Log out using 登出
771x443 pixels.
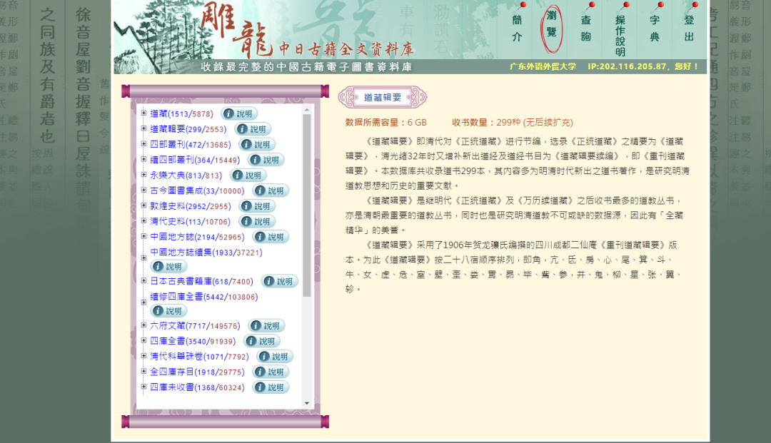(x=689, y=29)
